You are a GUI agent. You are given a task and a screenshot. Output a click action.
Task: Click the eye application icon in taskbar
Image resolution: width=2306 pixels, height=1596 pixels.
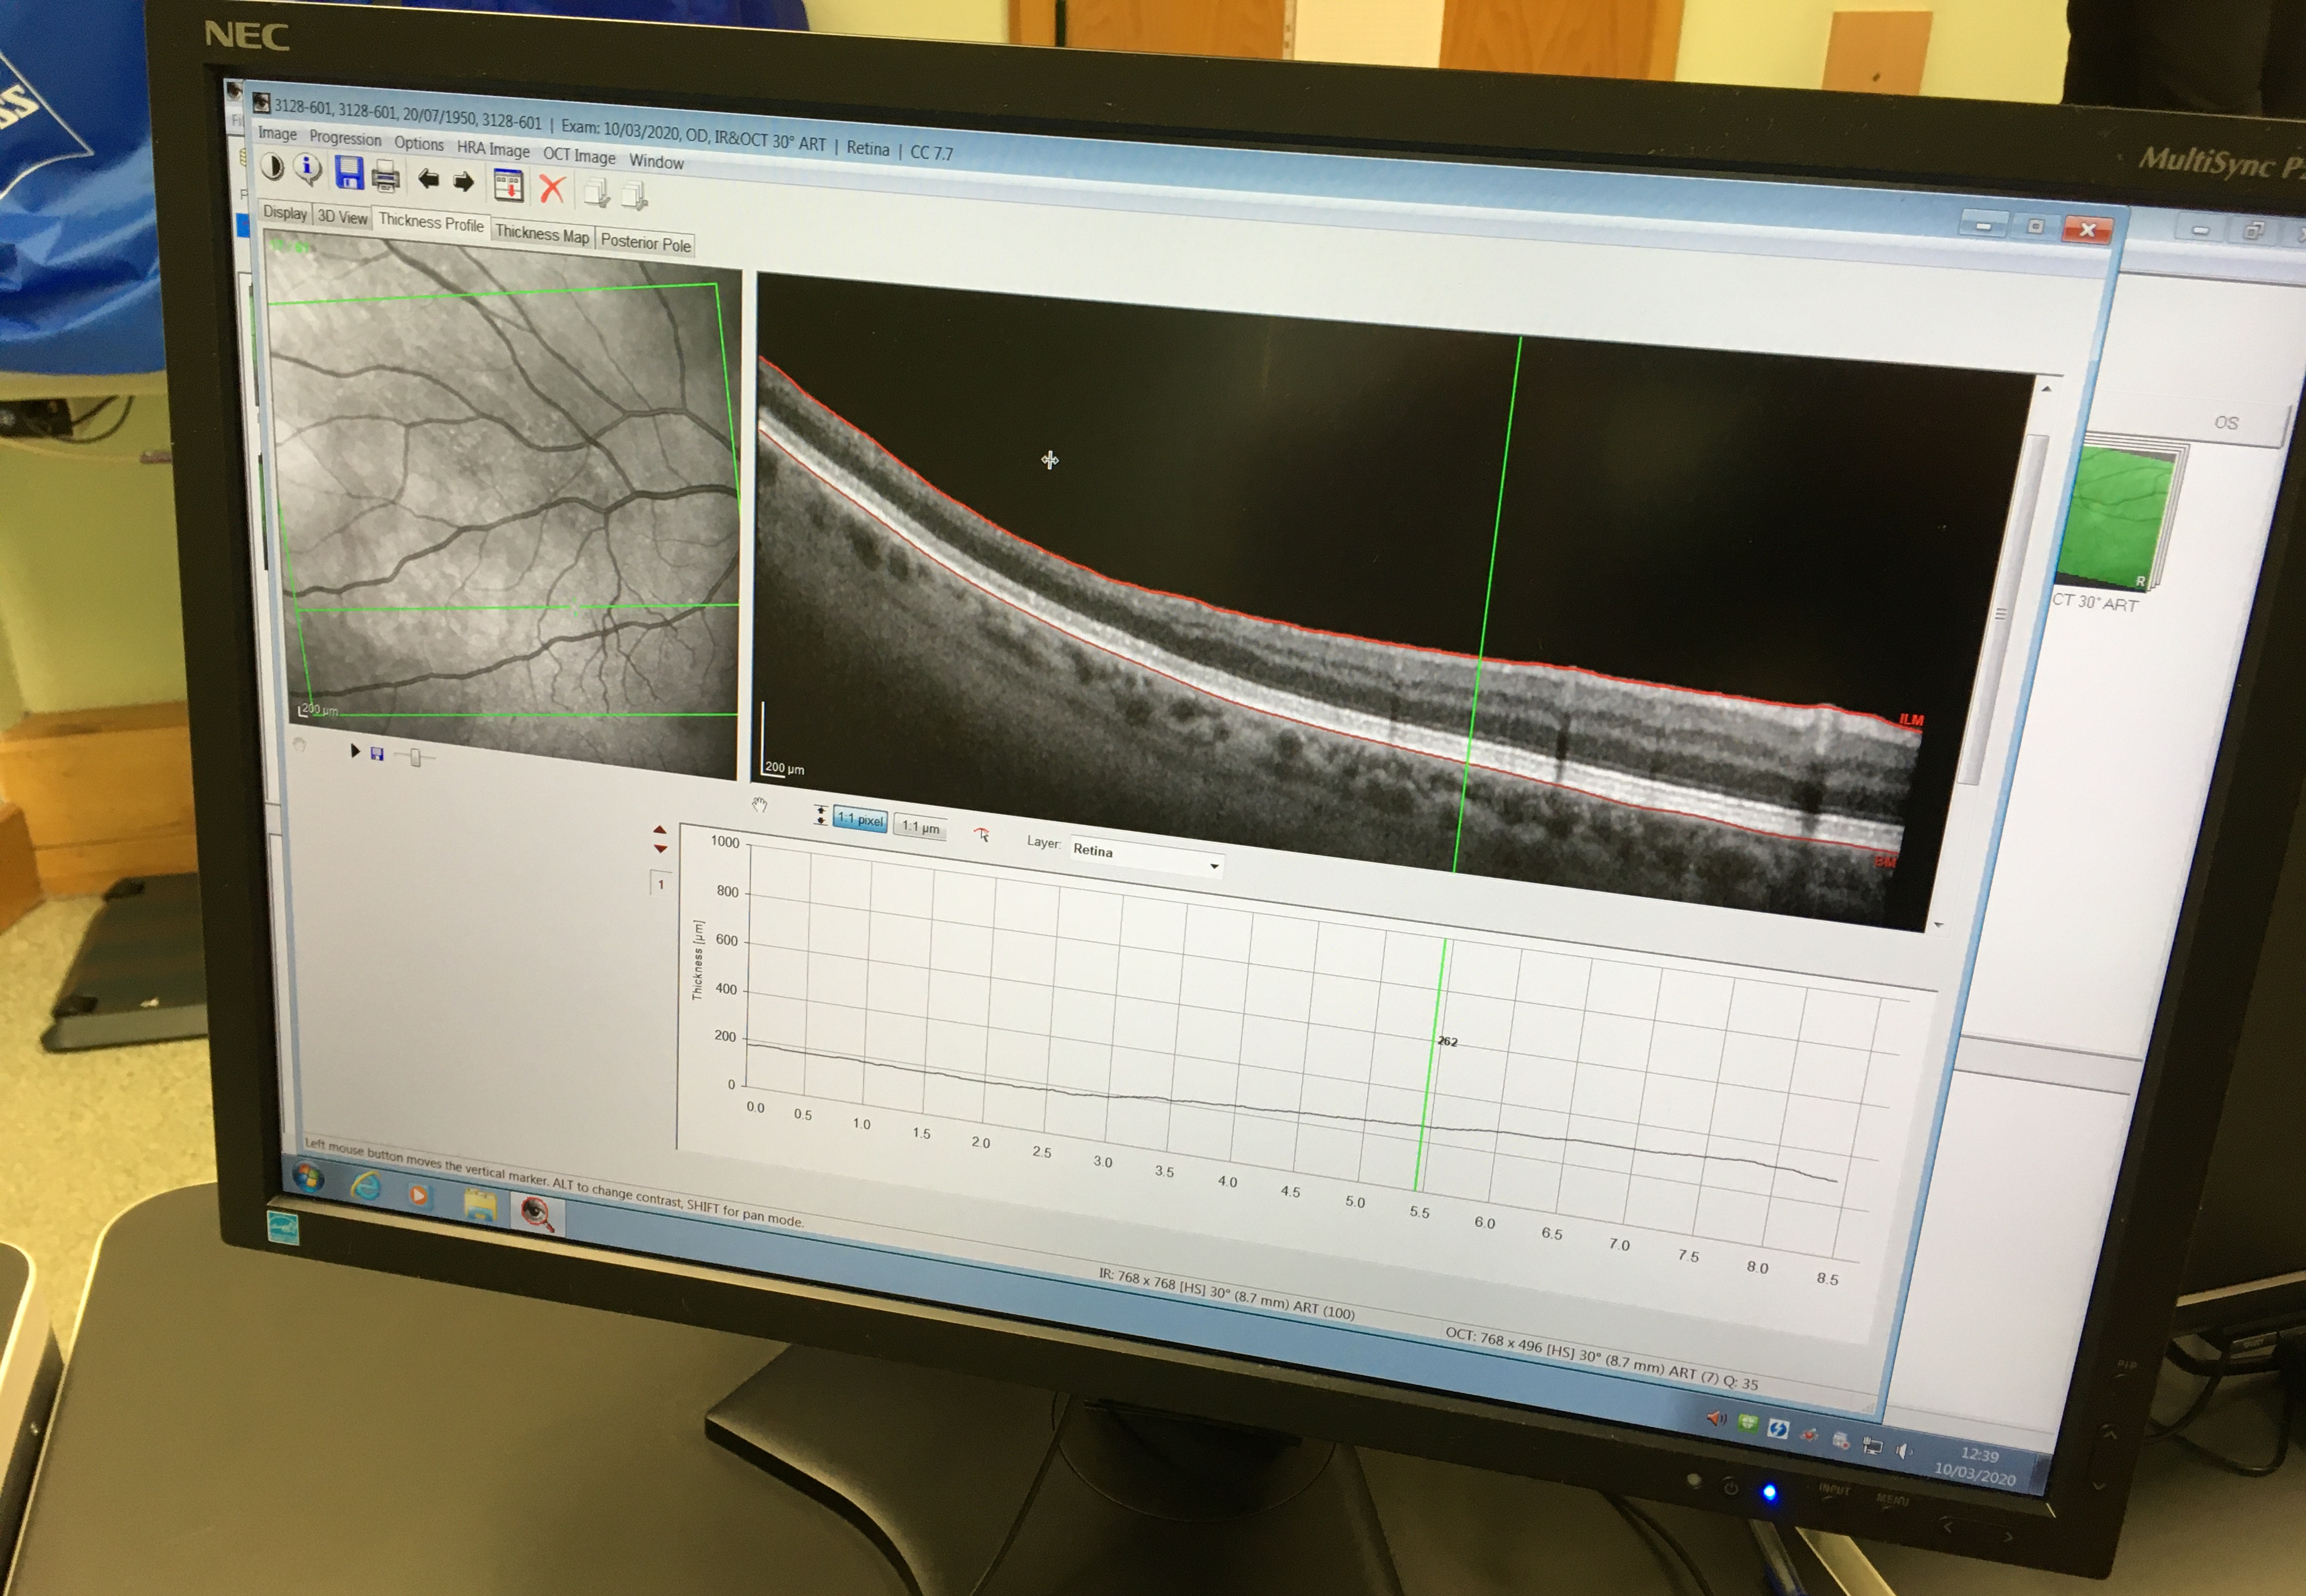[x=537, y=1213]
